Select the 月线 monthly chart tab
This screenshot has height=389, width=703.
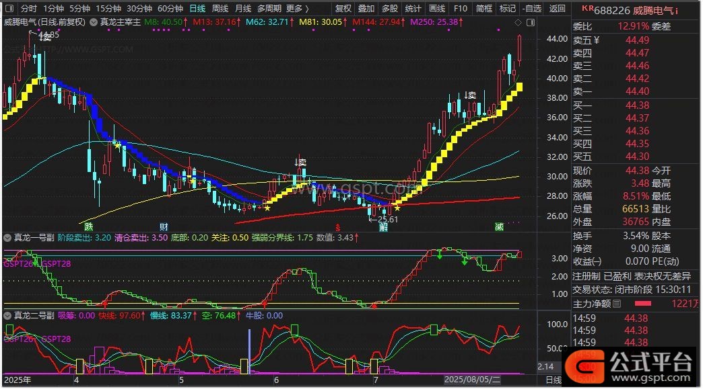(x=243, y=9)
